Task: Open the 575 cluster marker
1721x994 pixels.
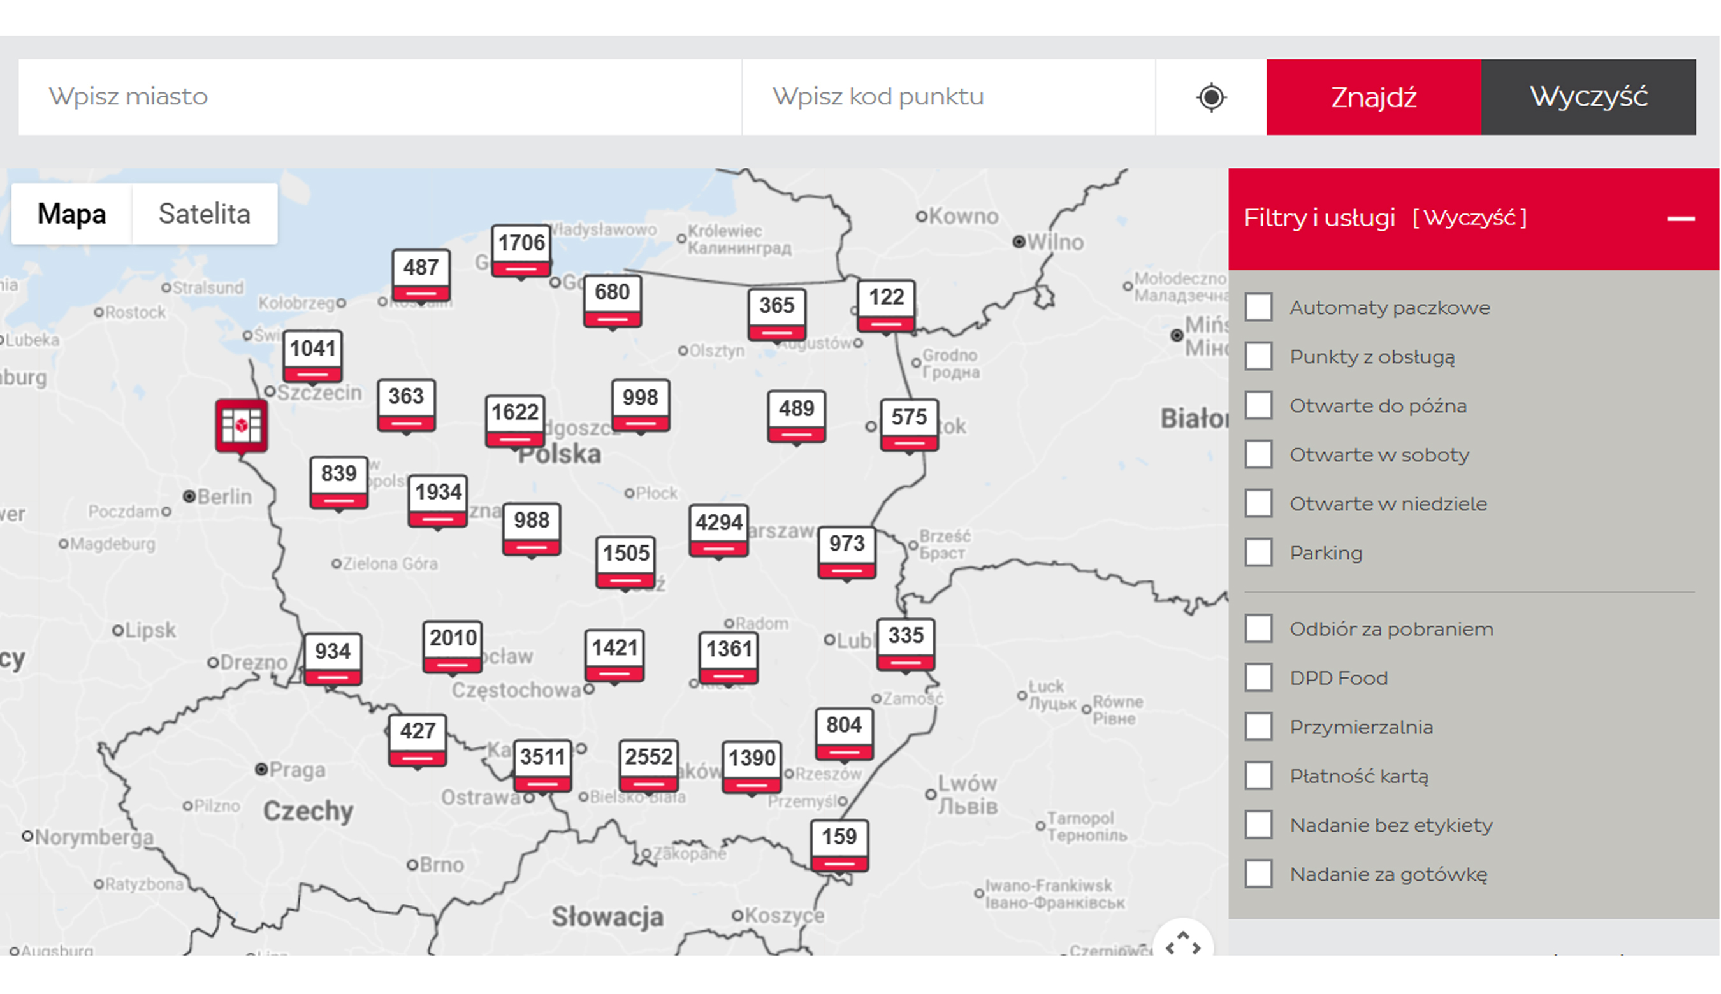Action: pos(909,426)
